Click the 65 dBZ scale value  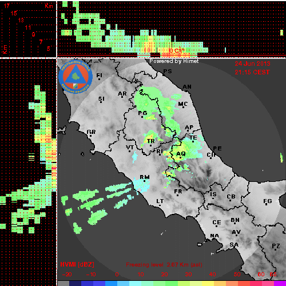coord(273,275)
